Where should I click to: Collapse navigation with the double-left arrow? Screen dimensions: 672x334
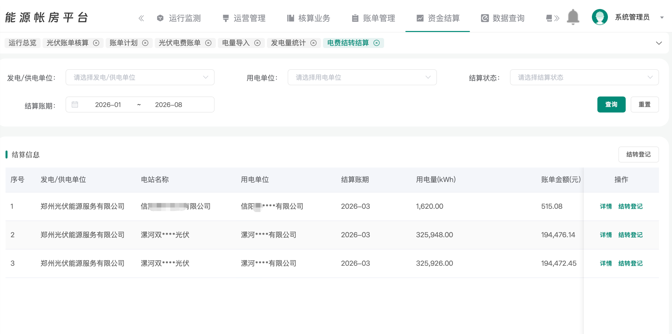(141, 18)
